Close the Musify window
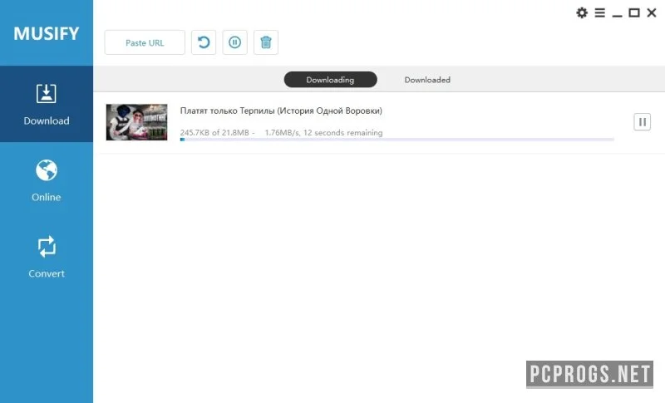This screenshot has width=665, height=403. click(x=652, y=12)
